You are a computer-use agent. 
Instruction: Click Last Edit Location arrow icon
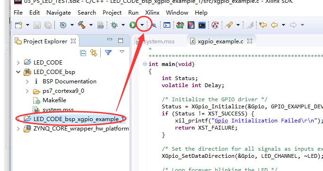click(263, 25)
